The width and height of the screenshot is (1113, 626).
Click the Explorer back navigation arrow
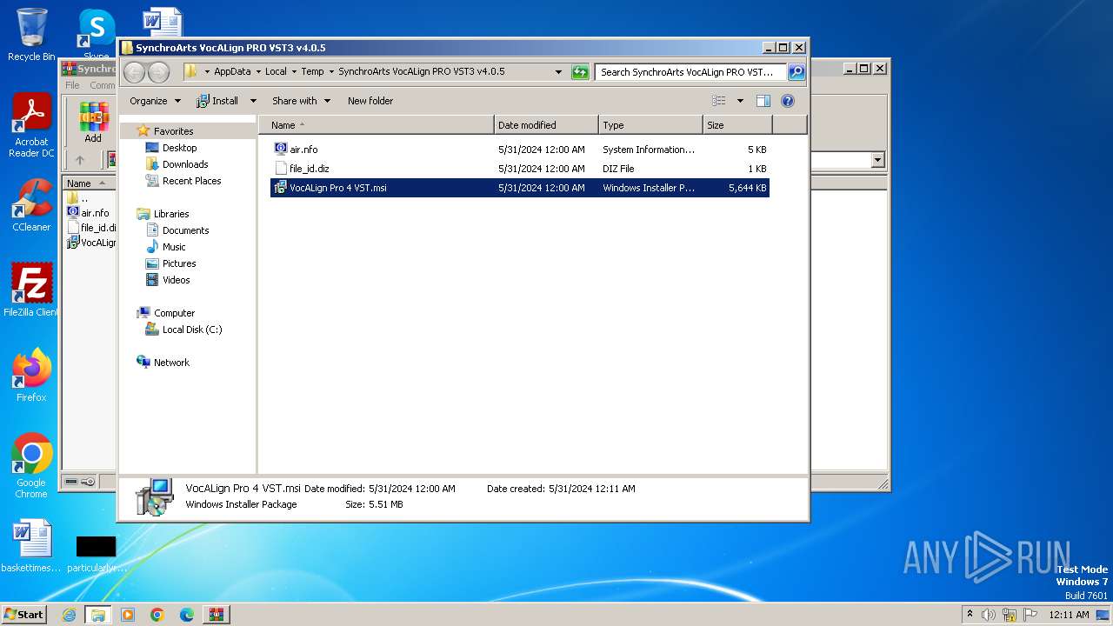coord(134,72)
